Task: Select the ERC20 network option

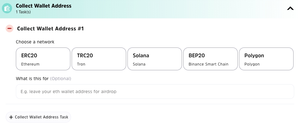Action: 43,59
